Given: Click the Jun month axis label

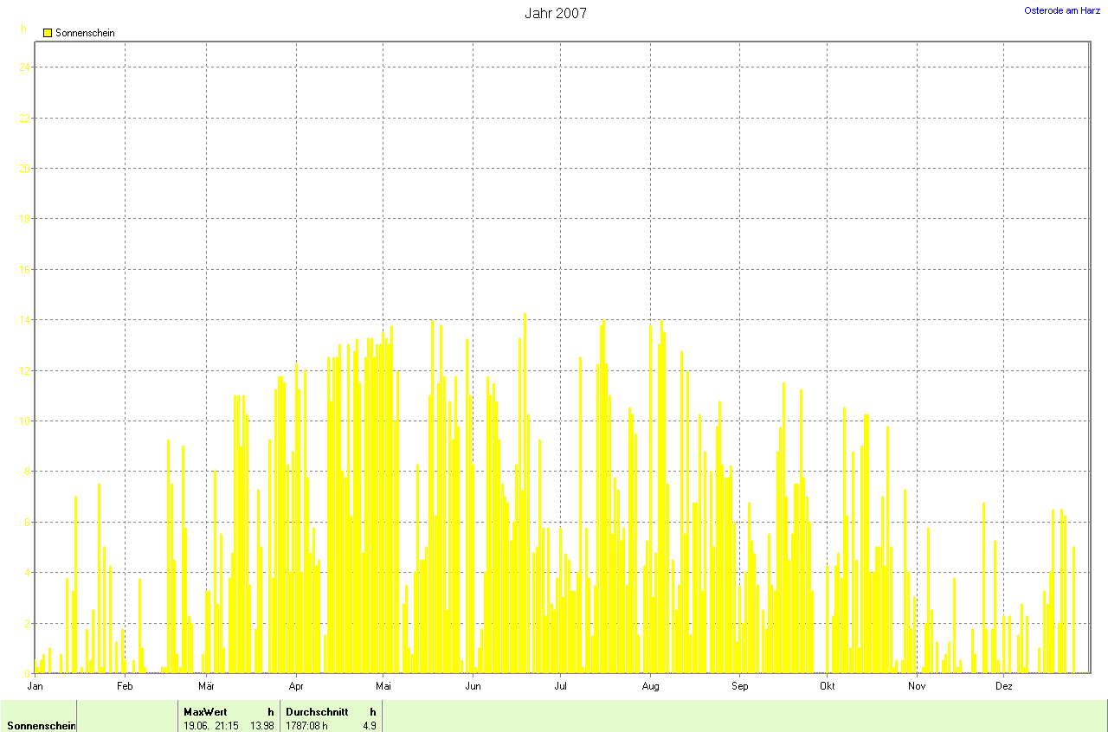Looking at the screenshot, I should 473,686.
